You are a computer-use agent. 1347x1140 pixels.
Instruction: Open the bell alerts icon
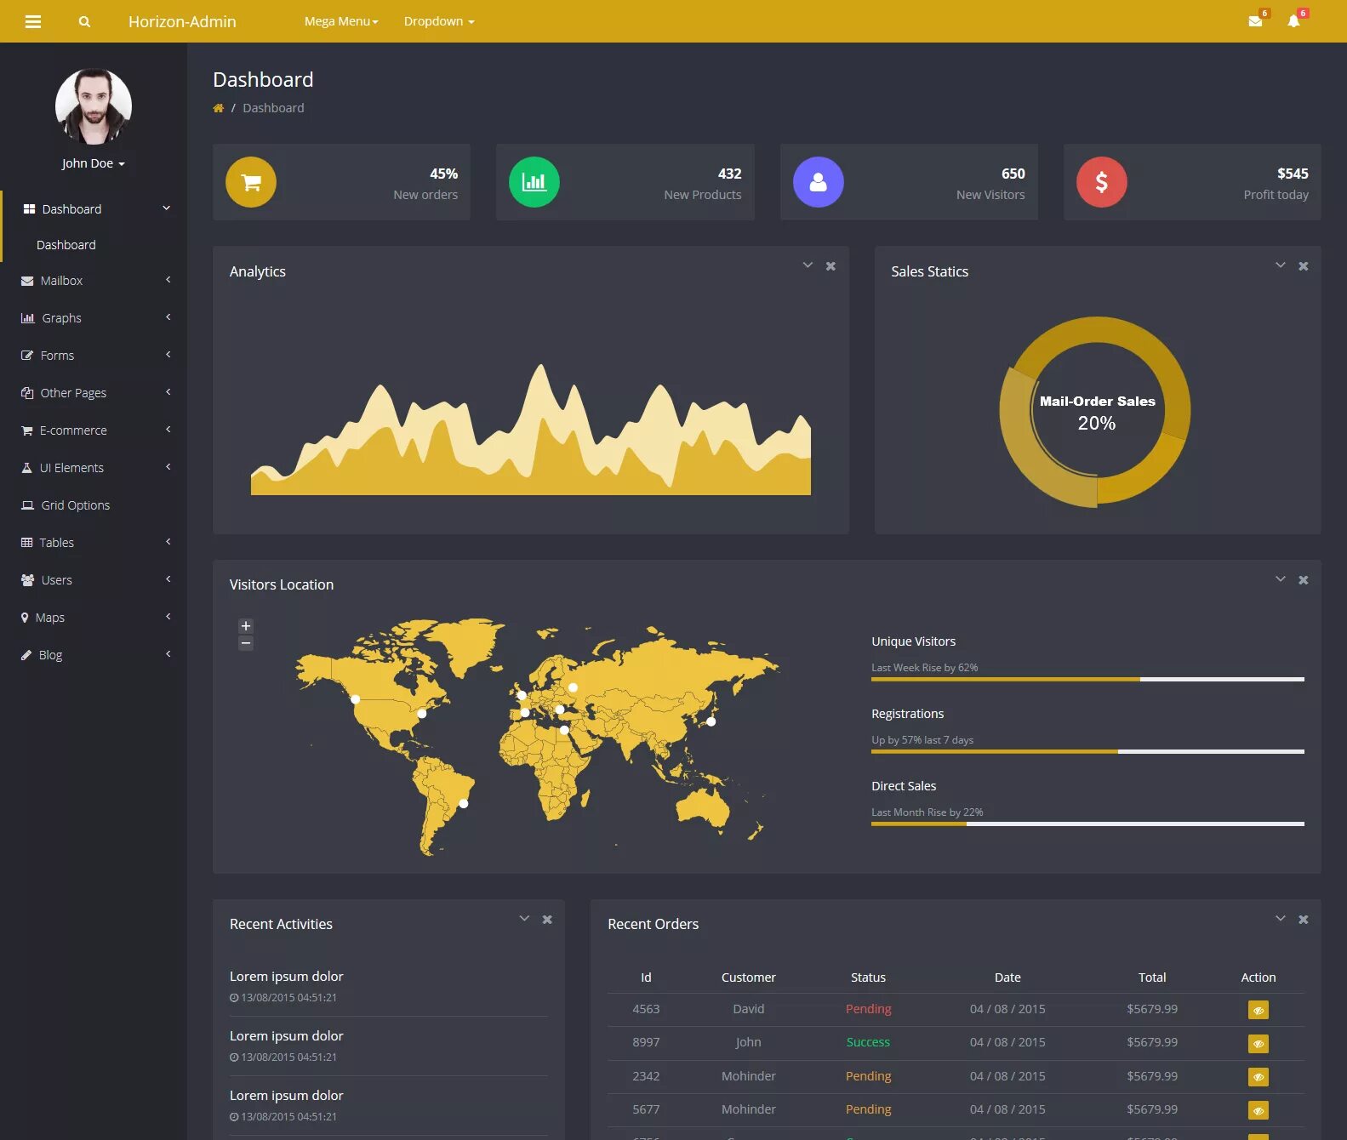[1293, 20]
